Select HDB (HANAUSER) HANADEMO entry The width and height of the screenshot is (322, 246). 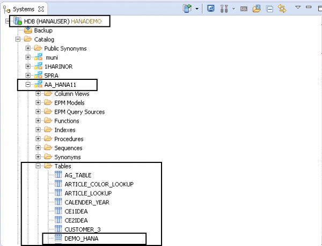pyautogui.click(x=63, y=21)
